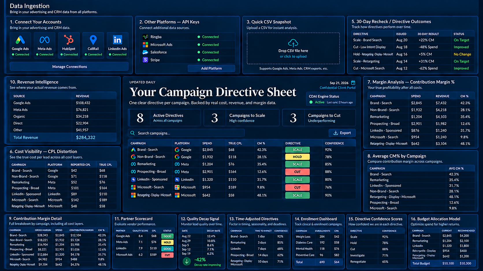
Task: Open the Campaigns to Scale summary card
Action: (x=241, y=118)
